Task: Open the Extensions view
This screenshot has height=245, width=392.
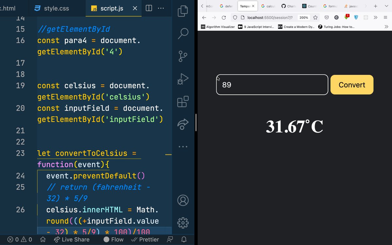Action: (x=183, y=102)
